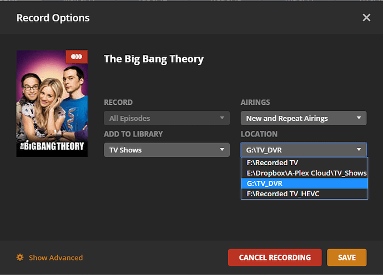This screenshot has height=275, width=383.
Task: Click the gear icon beside Show Advanced
Action: [x=20, y=257]
